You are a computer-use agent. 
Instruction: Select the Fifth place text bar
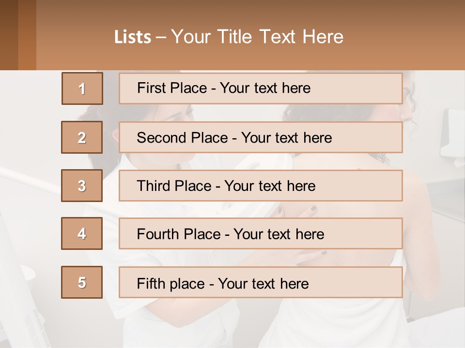(261, 282)
